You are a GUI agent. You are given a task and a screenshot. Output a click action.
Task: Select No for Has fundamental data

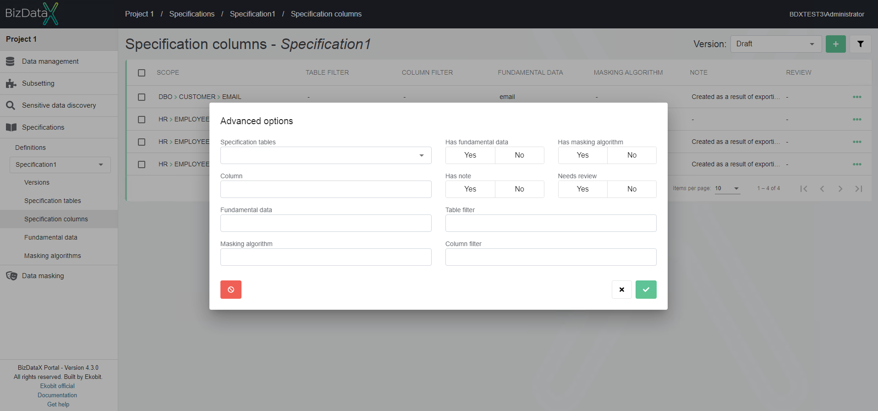coord(520,155)
